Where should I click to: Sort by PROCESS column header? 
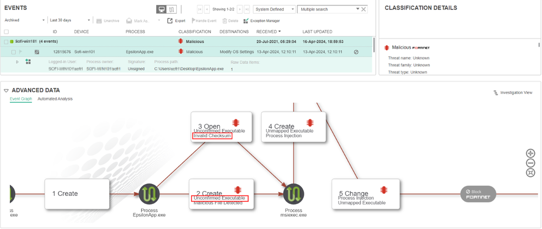pos(135,31)
